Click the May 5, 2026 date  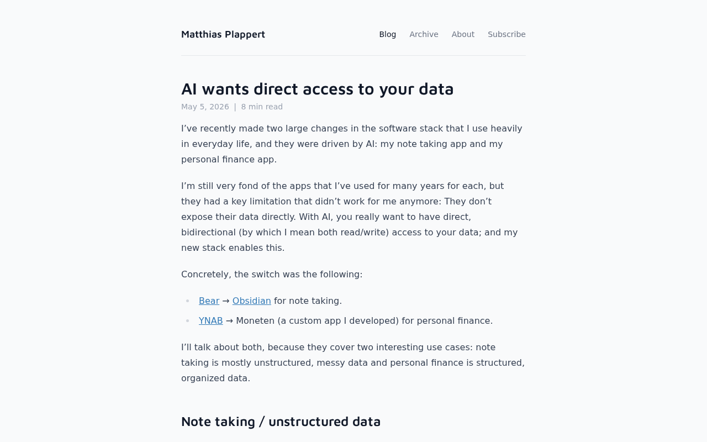click(x=205, y=107)
